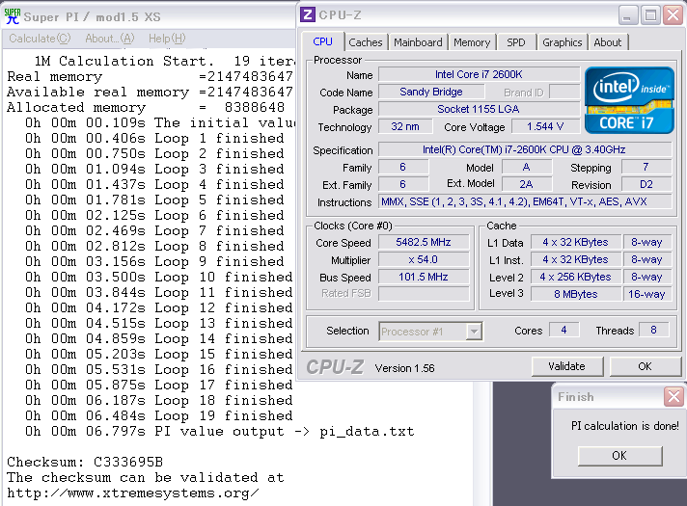Click the Loop 19 finished line
This screenshot has height=506, width=687.
point(158,415)
